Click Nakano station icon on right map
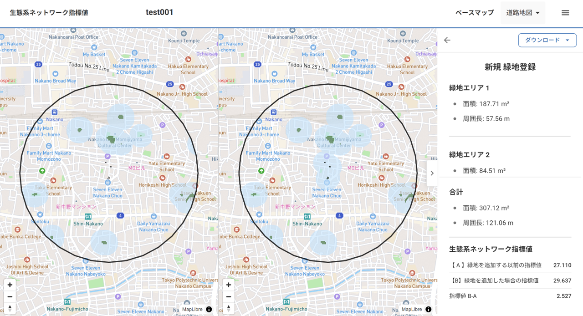This screenshot has width=583, height=316. 273,112
